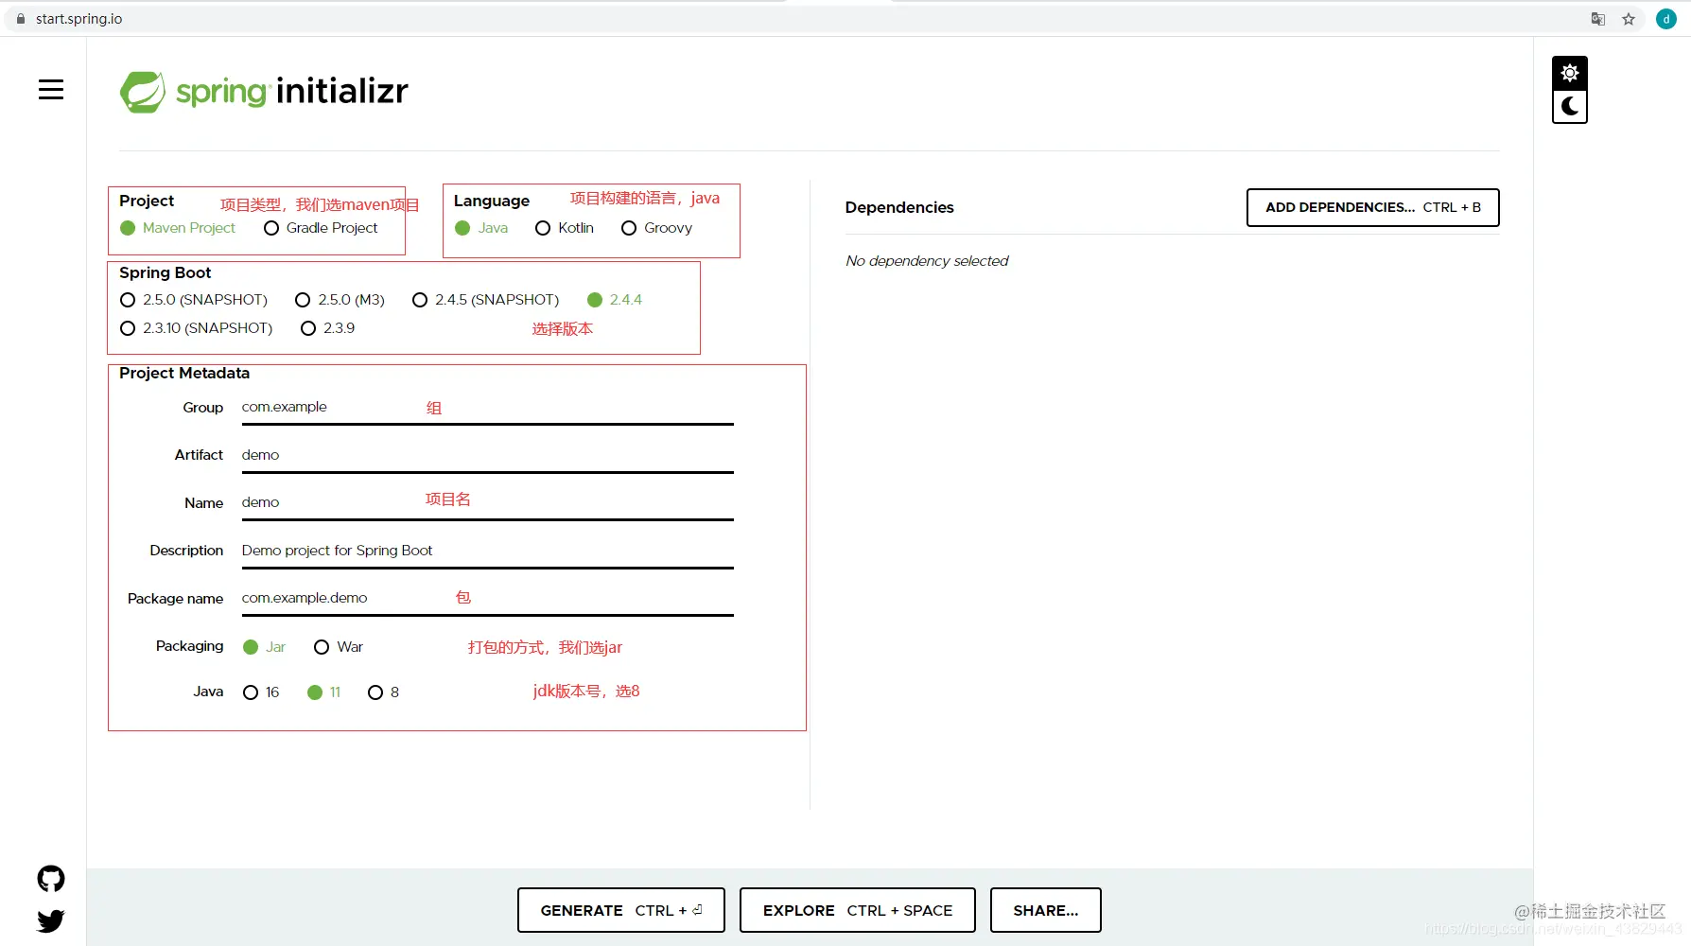Open the hamburger navigation menu
The image size is (1691, 946).
pyautogui.click(x=51, y=89)
